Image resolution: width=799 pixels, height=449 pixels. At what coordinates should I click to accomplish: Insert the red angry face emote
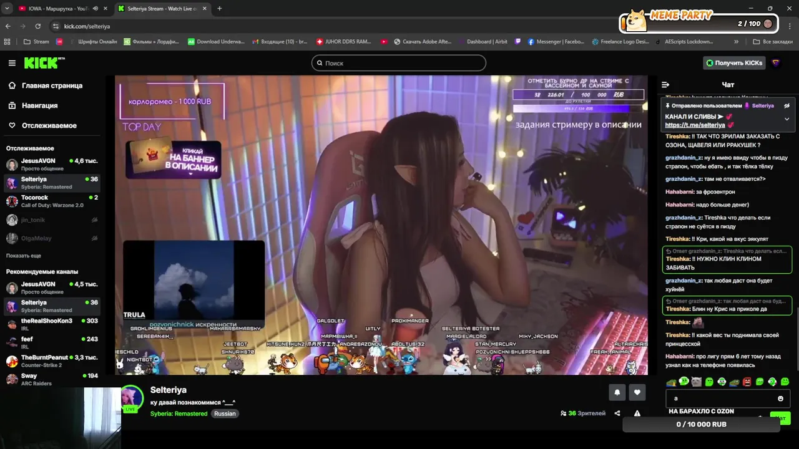tap(747, 382)
